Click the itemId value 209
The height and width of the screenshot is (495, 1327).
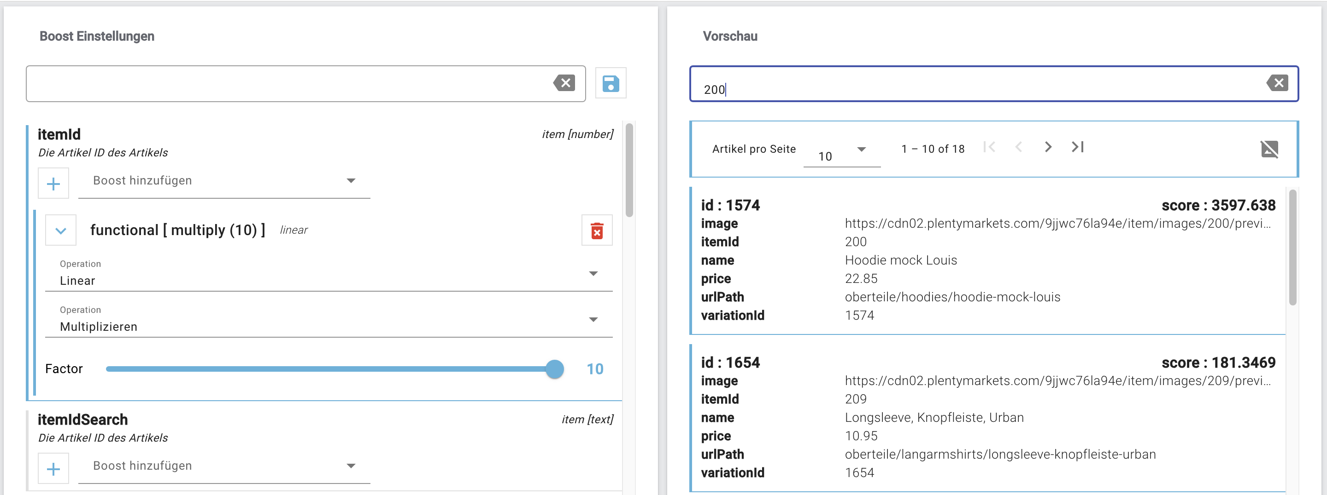856,399
